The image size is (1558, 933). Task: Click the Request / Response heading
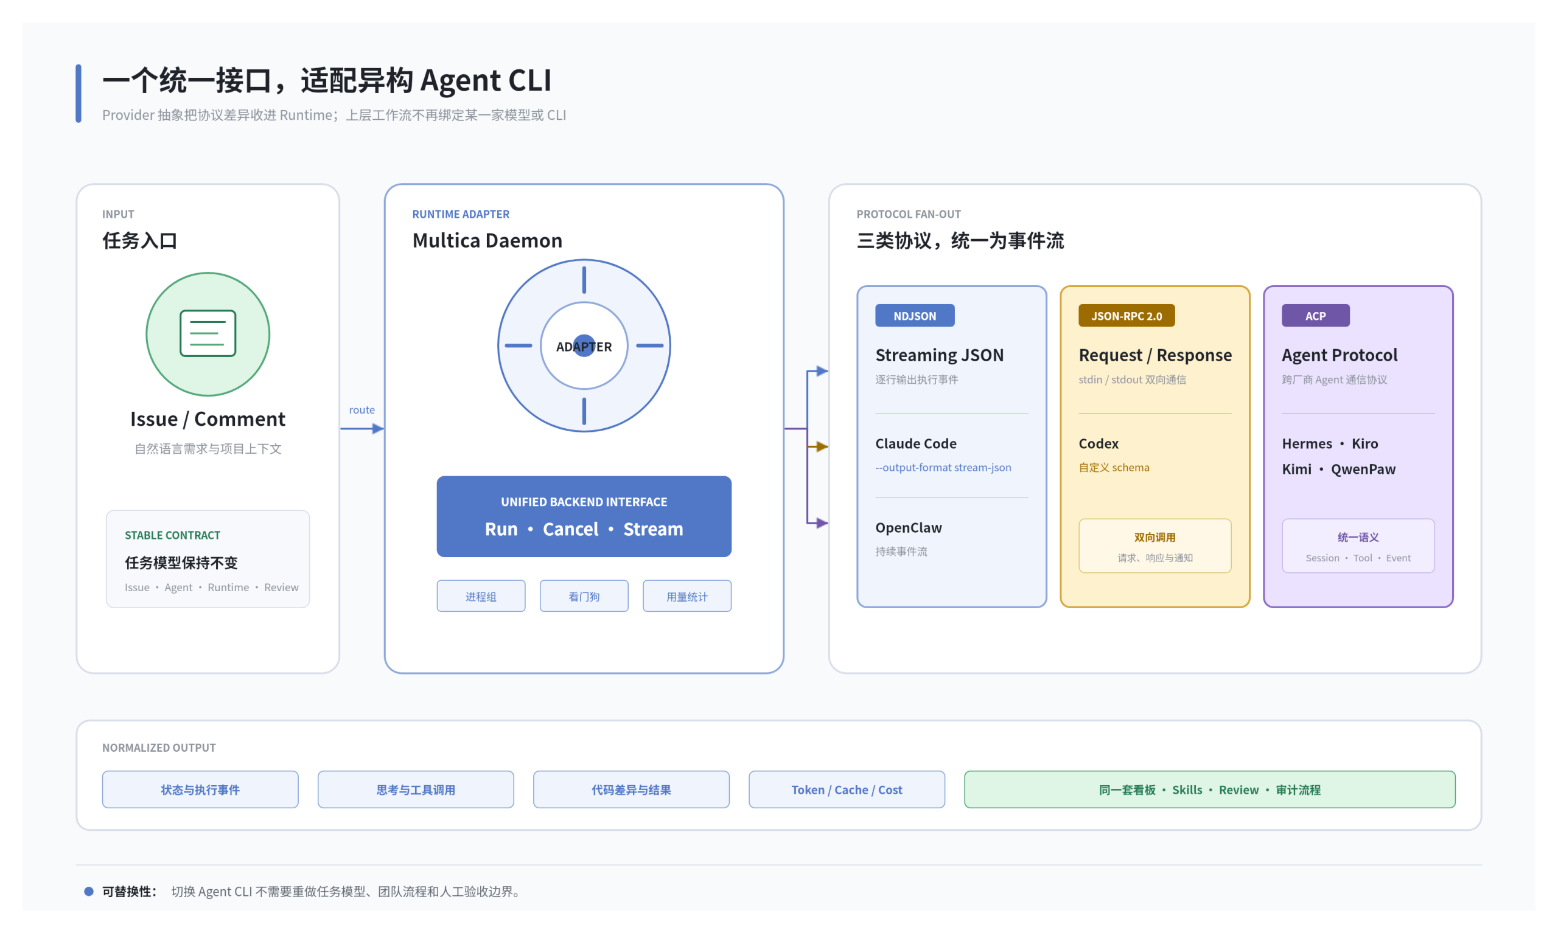pos(1155,355)
